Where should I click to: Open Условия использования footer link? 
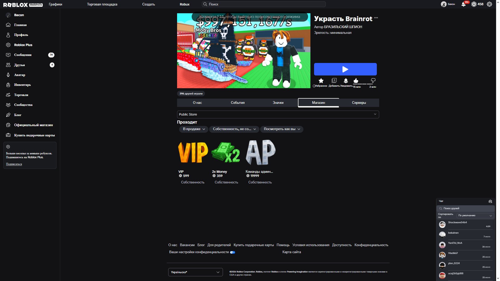(311, 245)
